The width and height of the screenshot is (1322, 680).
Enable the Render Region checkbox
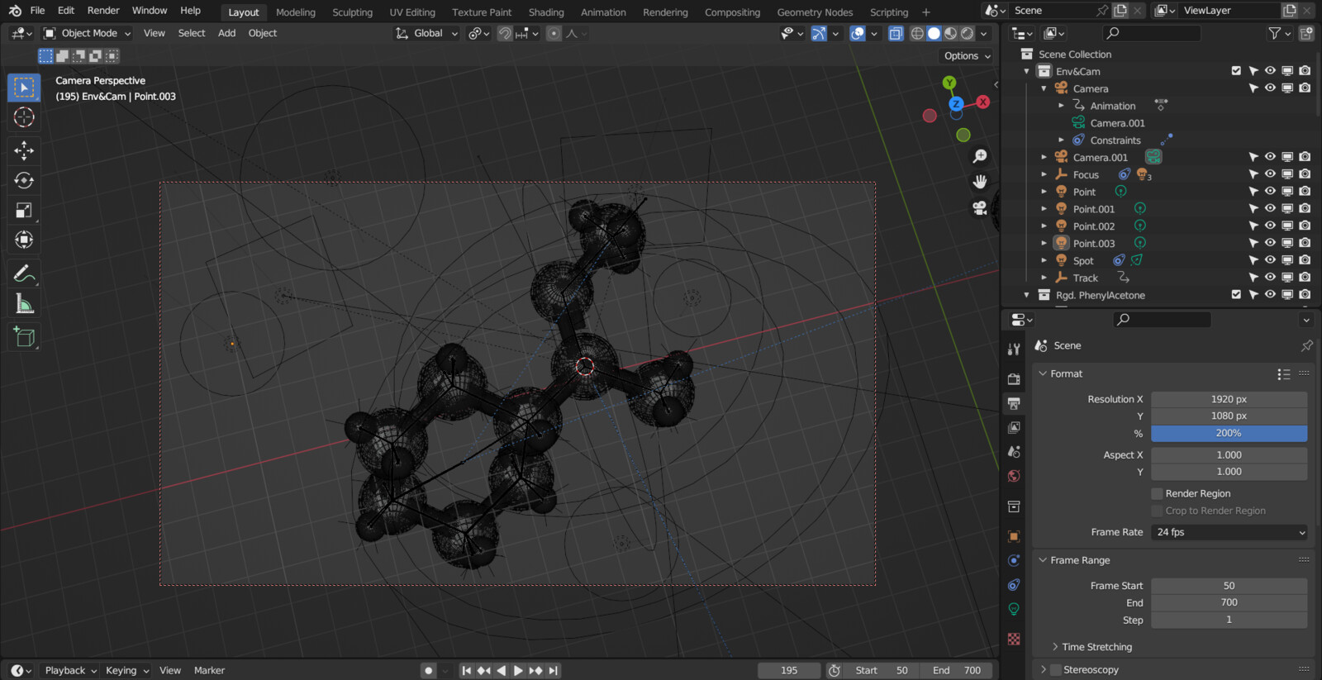point(1157,493)
